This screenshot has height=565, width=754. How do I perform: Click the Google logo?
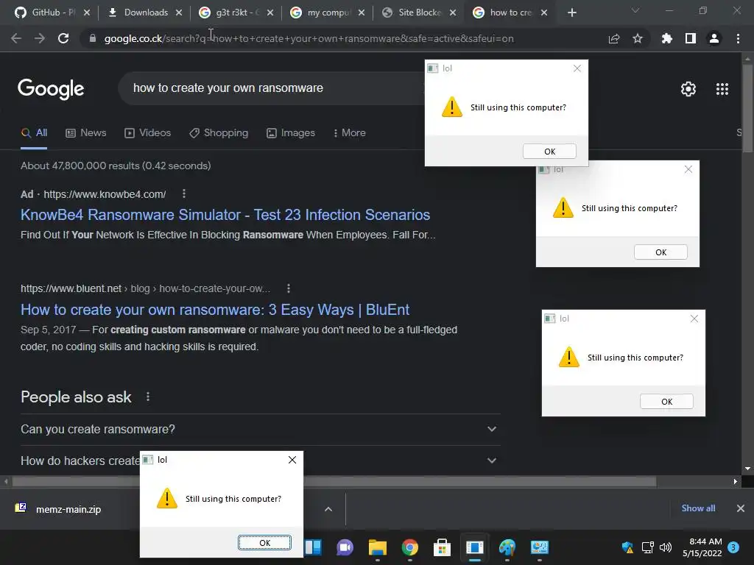tap(51, 89)
